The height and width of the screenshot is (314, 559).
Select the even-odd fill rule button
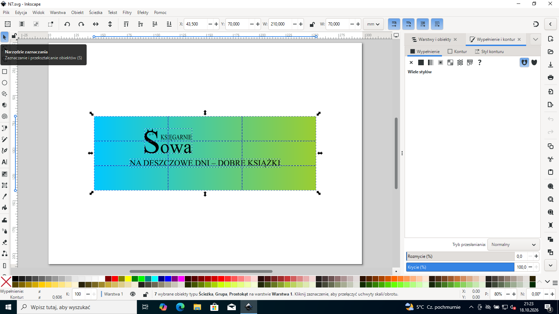pyautogui.click(x=524, y=62)
